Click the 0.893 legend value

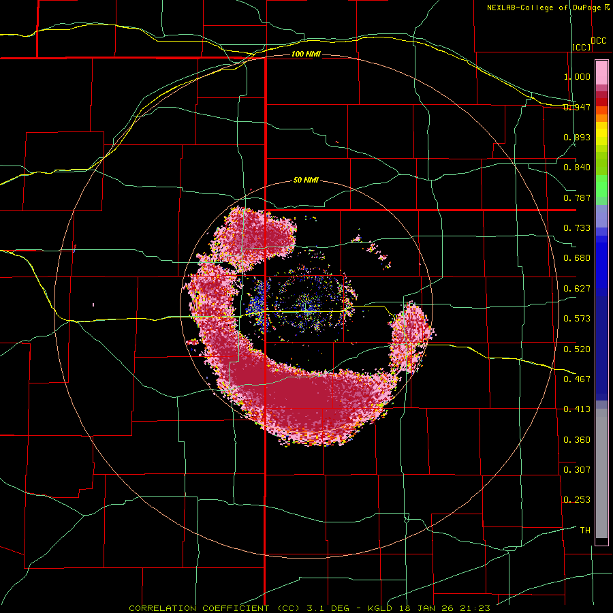click(577, 137)
